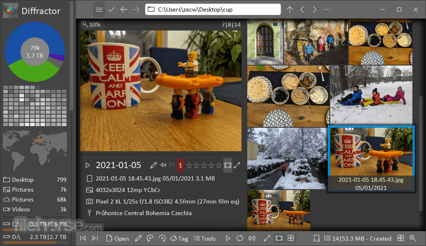
Task: Navigate up to parent folder arrow
Action: (x=290, y=10)
